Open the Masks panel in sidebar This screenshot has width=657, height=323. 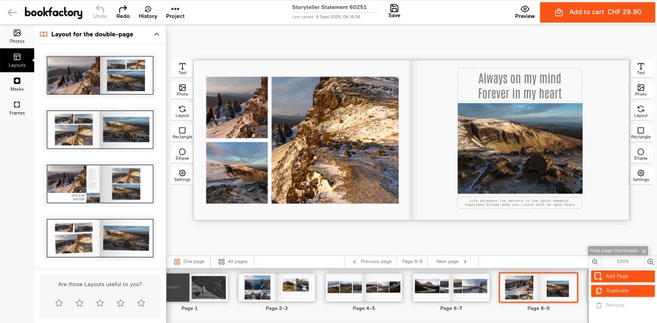17,84
